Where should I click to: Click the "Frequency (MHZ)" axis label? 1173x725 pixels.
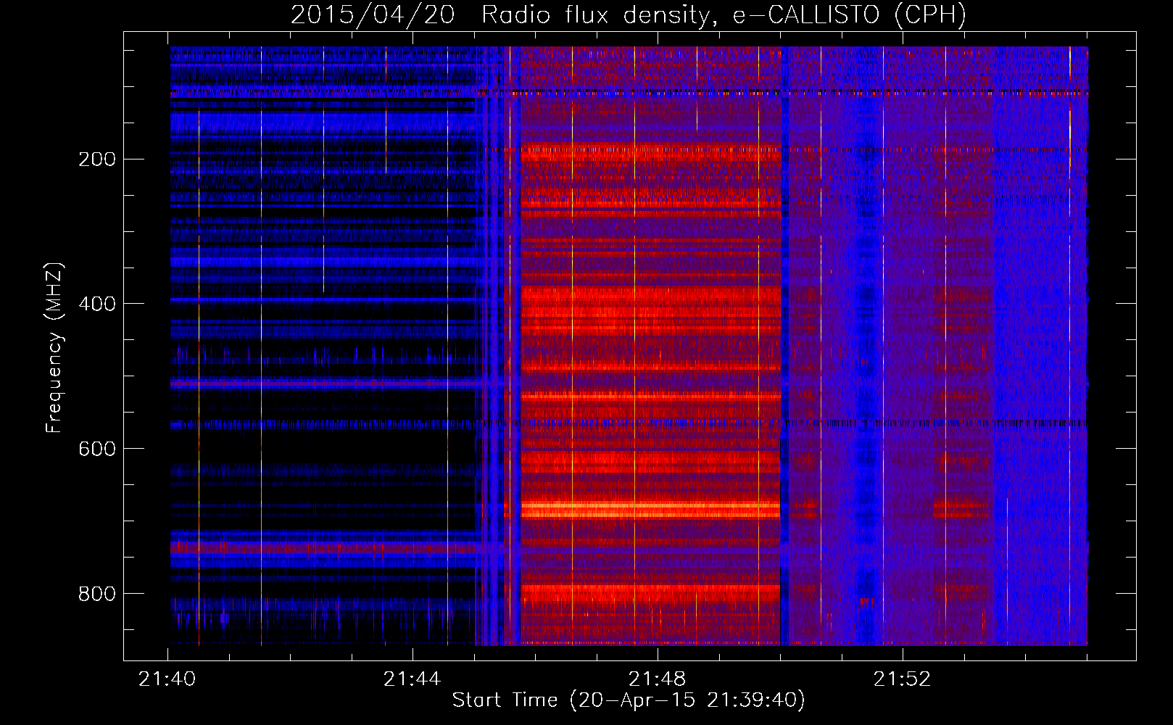(x=54, y=348)
